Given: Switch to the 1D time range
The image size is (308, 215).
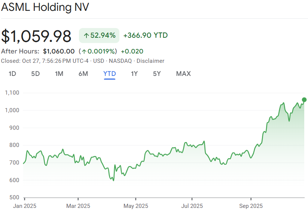Looking at the screenshot, I should pyautogui.click(x=12, y=74).
